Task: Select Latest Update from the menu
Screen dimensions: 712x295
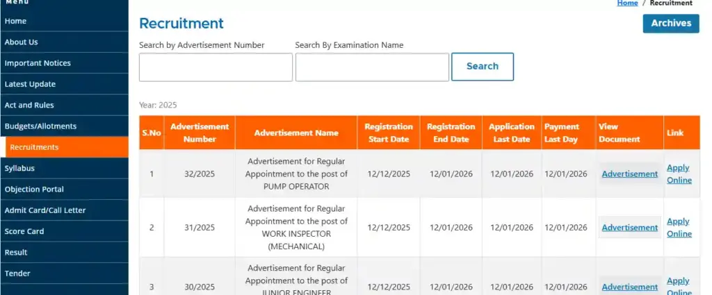Action: point(30,84)
